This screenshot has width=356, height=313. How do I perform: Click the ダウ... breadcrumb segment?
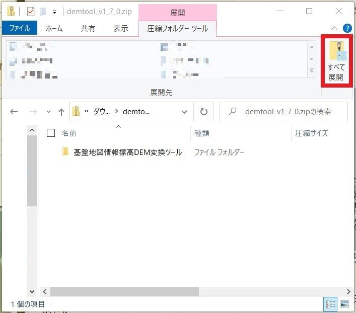click(x=102, y=111)
